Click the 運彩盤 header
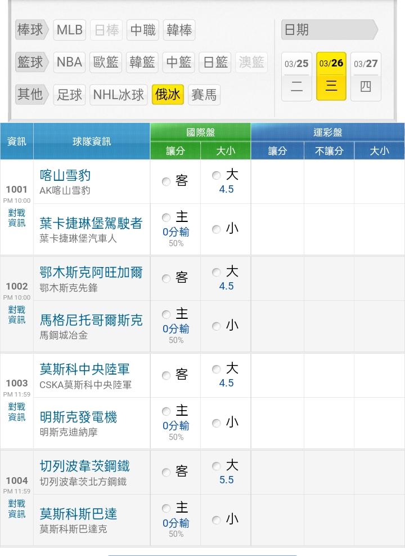 [x=328, y=132]
